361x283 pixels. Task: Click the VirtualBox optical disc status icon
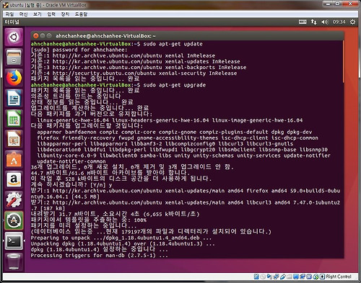tap(263, 277)
